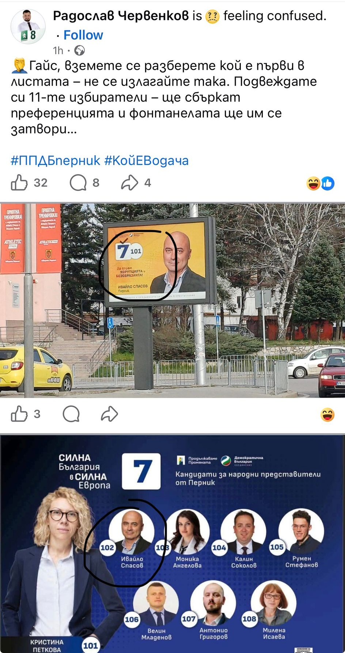Like the main post with thumbs-up
Screen dimensions: 345x653
[19, 183]
